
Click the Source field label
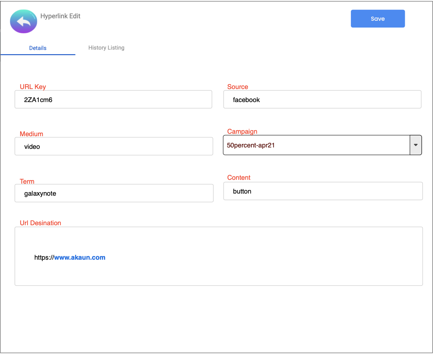click(x=238, y=87)
